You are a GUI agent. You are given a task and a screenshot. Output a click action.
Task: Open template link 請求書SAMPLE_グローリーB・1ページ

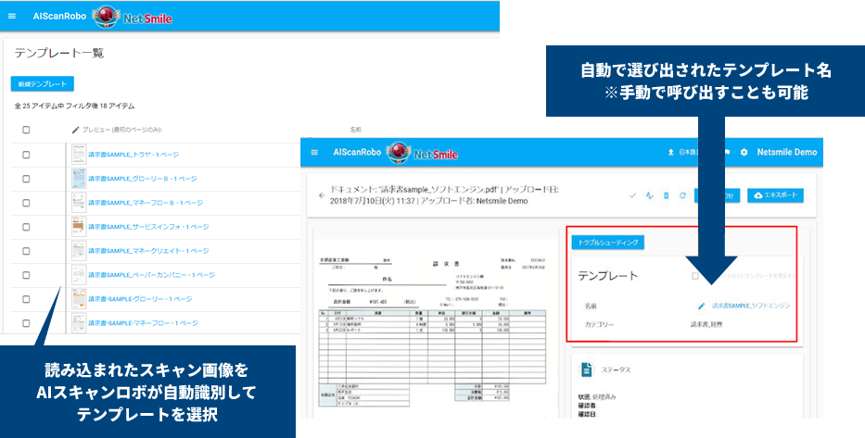[143, 179]
